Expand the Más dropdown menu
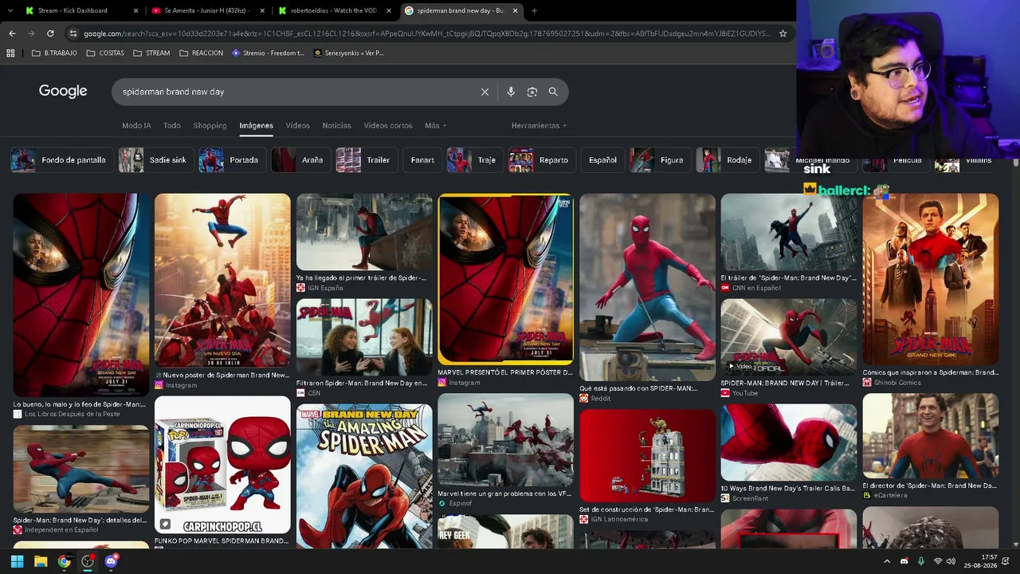Image resolution: width=1020 pixels, height=574 pixels. pyautogui.click(x=435, y=125)
